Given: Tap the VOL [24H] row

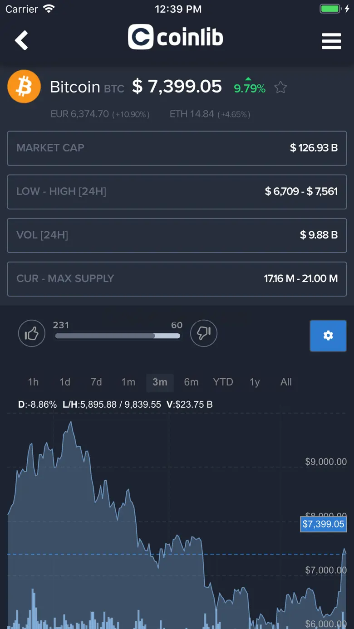Looking at the screenshot, I should [x=177, y=235].
